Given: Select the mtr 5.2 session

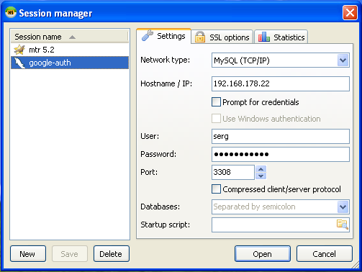Looking at the screenshot, I should [70, 50].
